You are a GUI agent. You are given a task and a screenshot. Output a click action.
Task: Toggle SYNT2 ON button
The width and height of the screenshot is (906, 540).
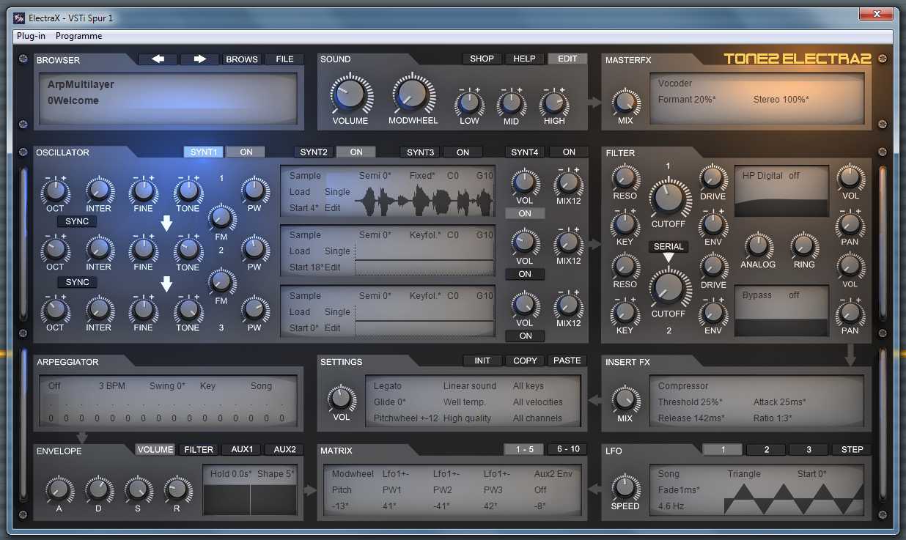click(356, 152)
